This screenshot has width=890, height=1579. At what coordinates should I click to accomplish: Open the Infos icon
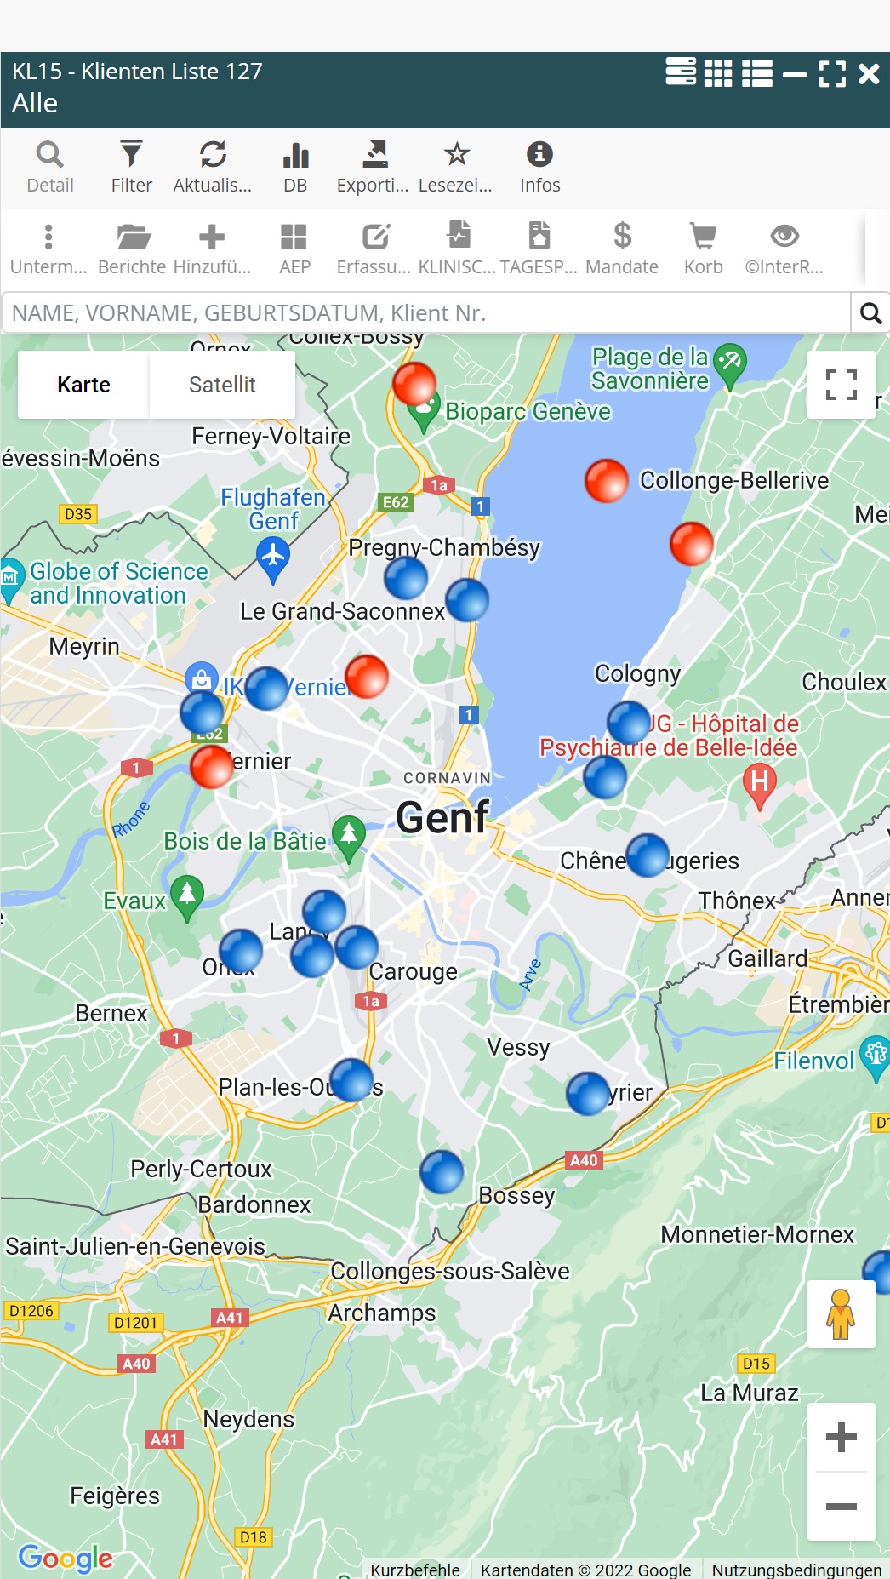[539, 167]
